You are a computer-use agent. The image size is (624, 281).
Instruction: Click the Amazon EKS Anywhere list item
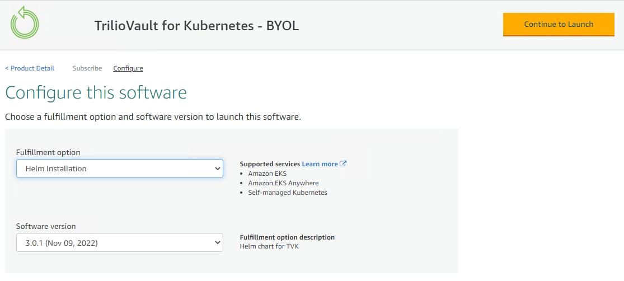[x=283, y=183]
